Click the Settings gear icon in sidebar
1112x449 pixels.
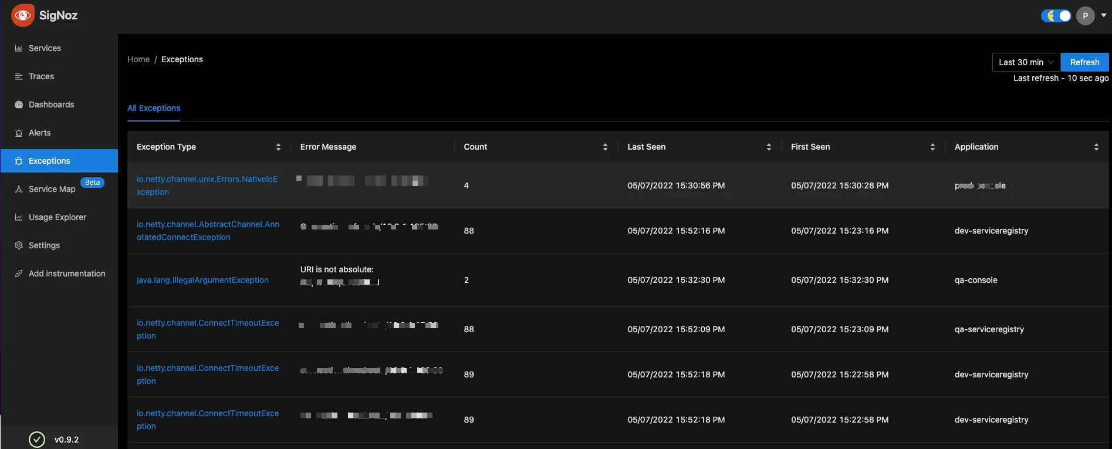click(19, 245)
